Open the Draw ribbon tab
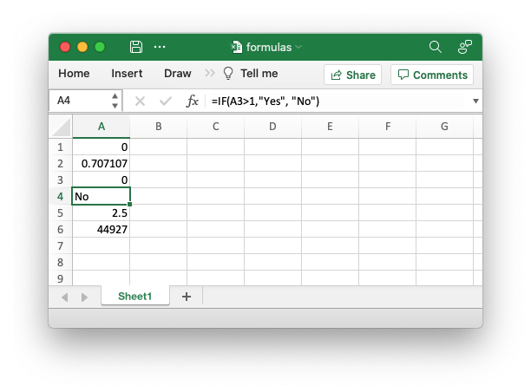Image resolution: width=531 pixels, height=392 pixels. (x=177, y=74)
